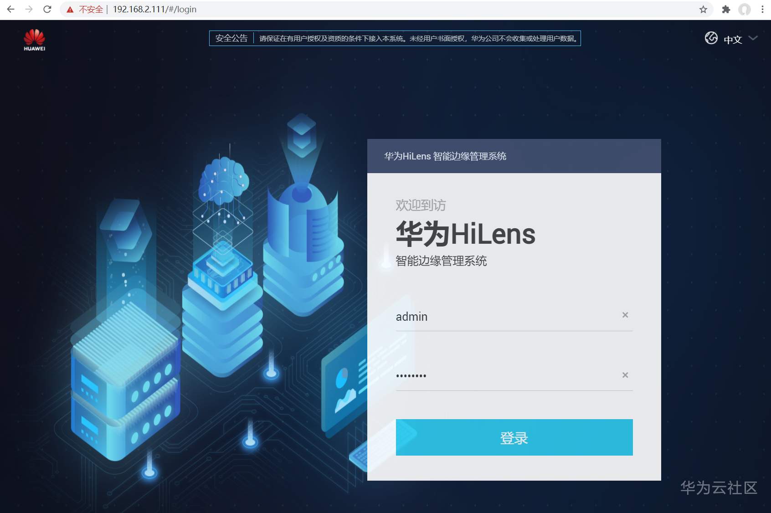The width and height of the screenshot is (771, 513).
Task: Click the browser forward arrow
Action: [29, 9]
